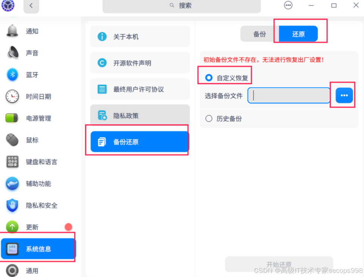Open the 鼠标 mouse settings
Viewport: 364px width, 277px height.
tap(32, 140)
